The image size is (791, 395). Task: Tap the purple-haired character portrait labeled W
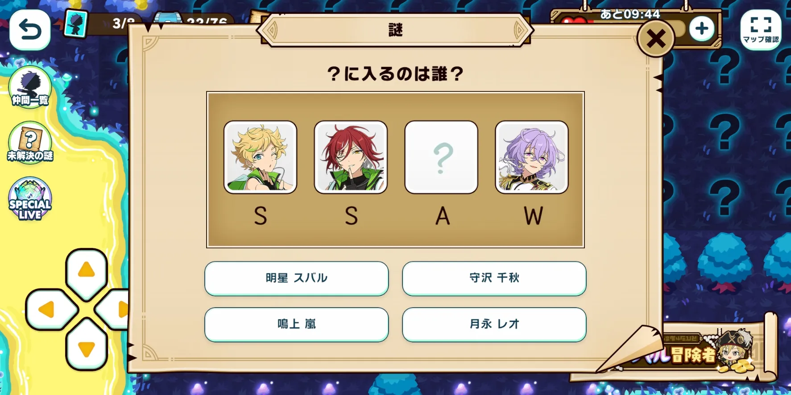(x=532, y=157)
